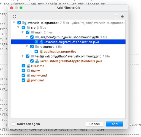Close the Add Files to Git dialog
The image size is (141, 137).
pyautogui.click(x=12, y=8)
